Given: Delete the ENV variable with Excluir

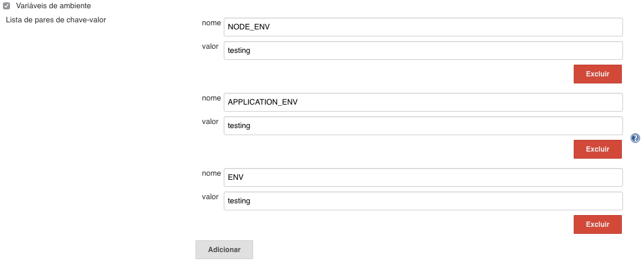Looking at the screenshot, I should coord(597,224).
